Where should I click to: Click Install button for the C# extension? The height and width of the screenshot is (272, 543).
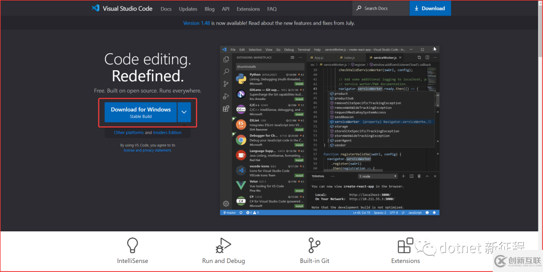pyautogui.click(x=299, y=206)
